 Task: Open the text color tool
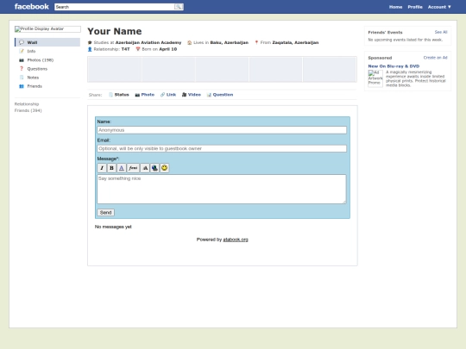[x=122, y=168]
